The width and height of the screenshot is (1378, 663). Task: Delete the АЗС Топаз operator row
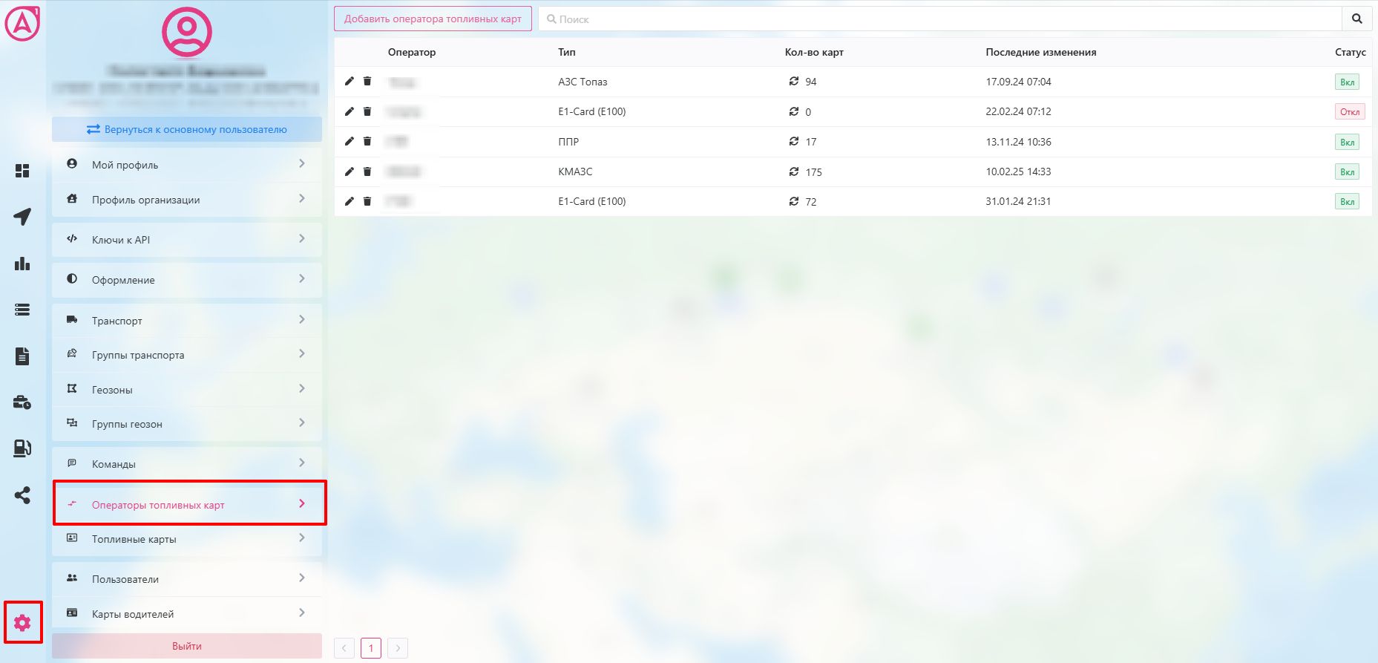click(367, 82)
